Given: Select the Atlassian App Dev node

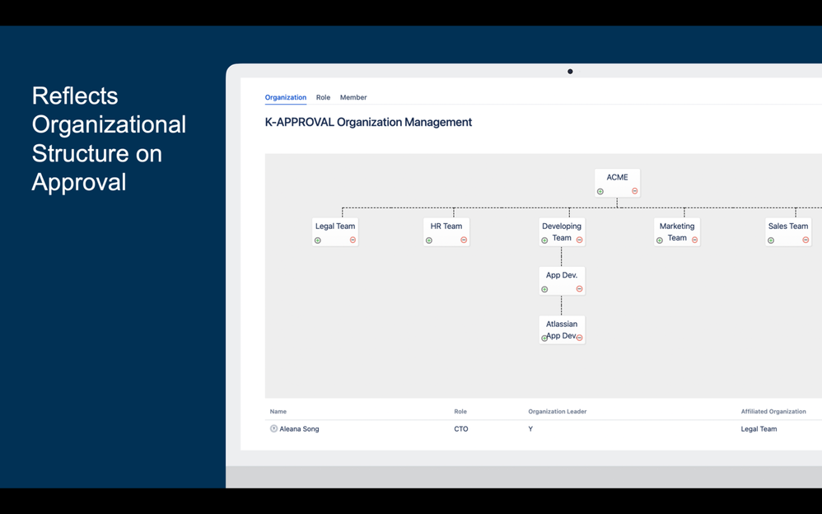Looking at the screenshot, I should tap(562, 329).
